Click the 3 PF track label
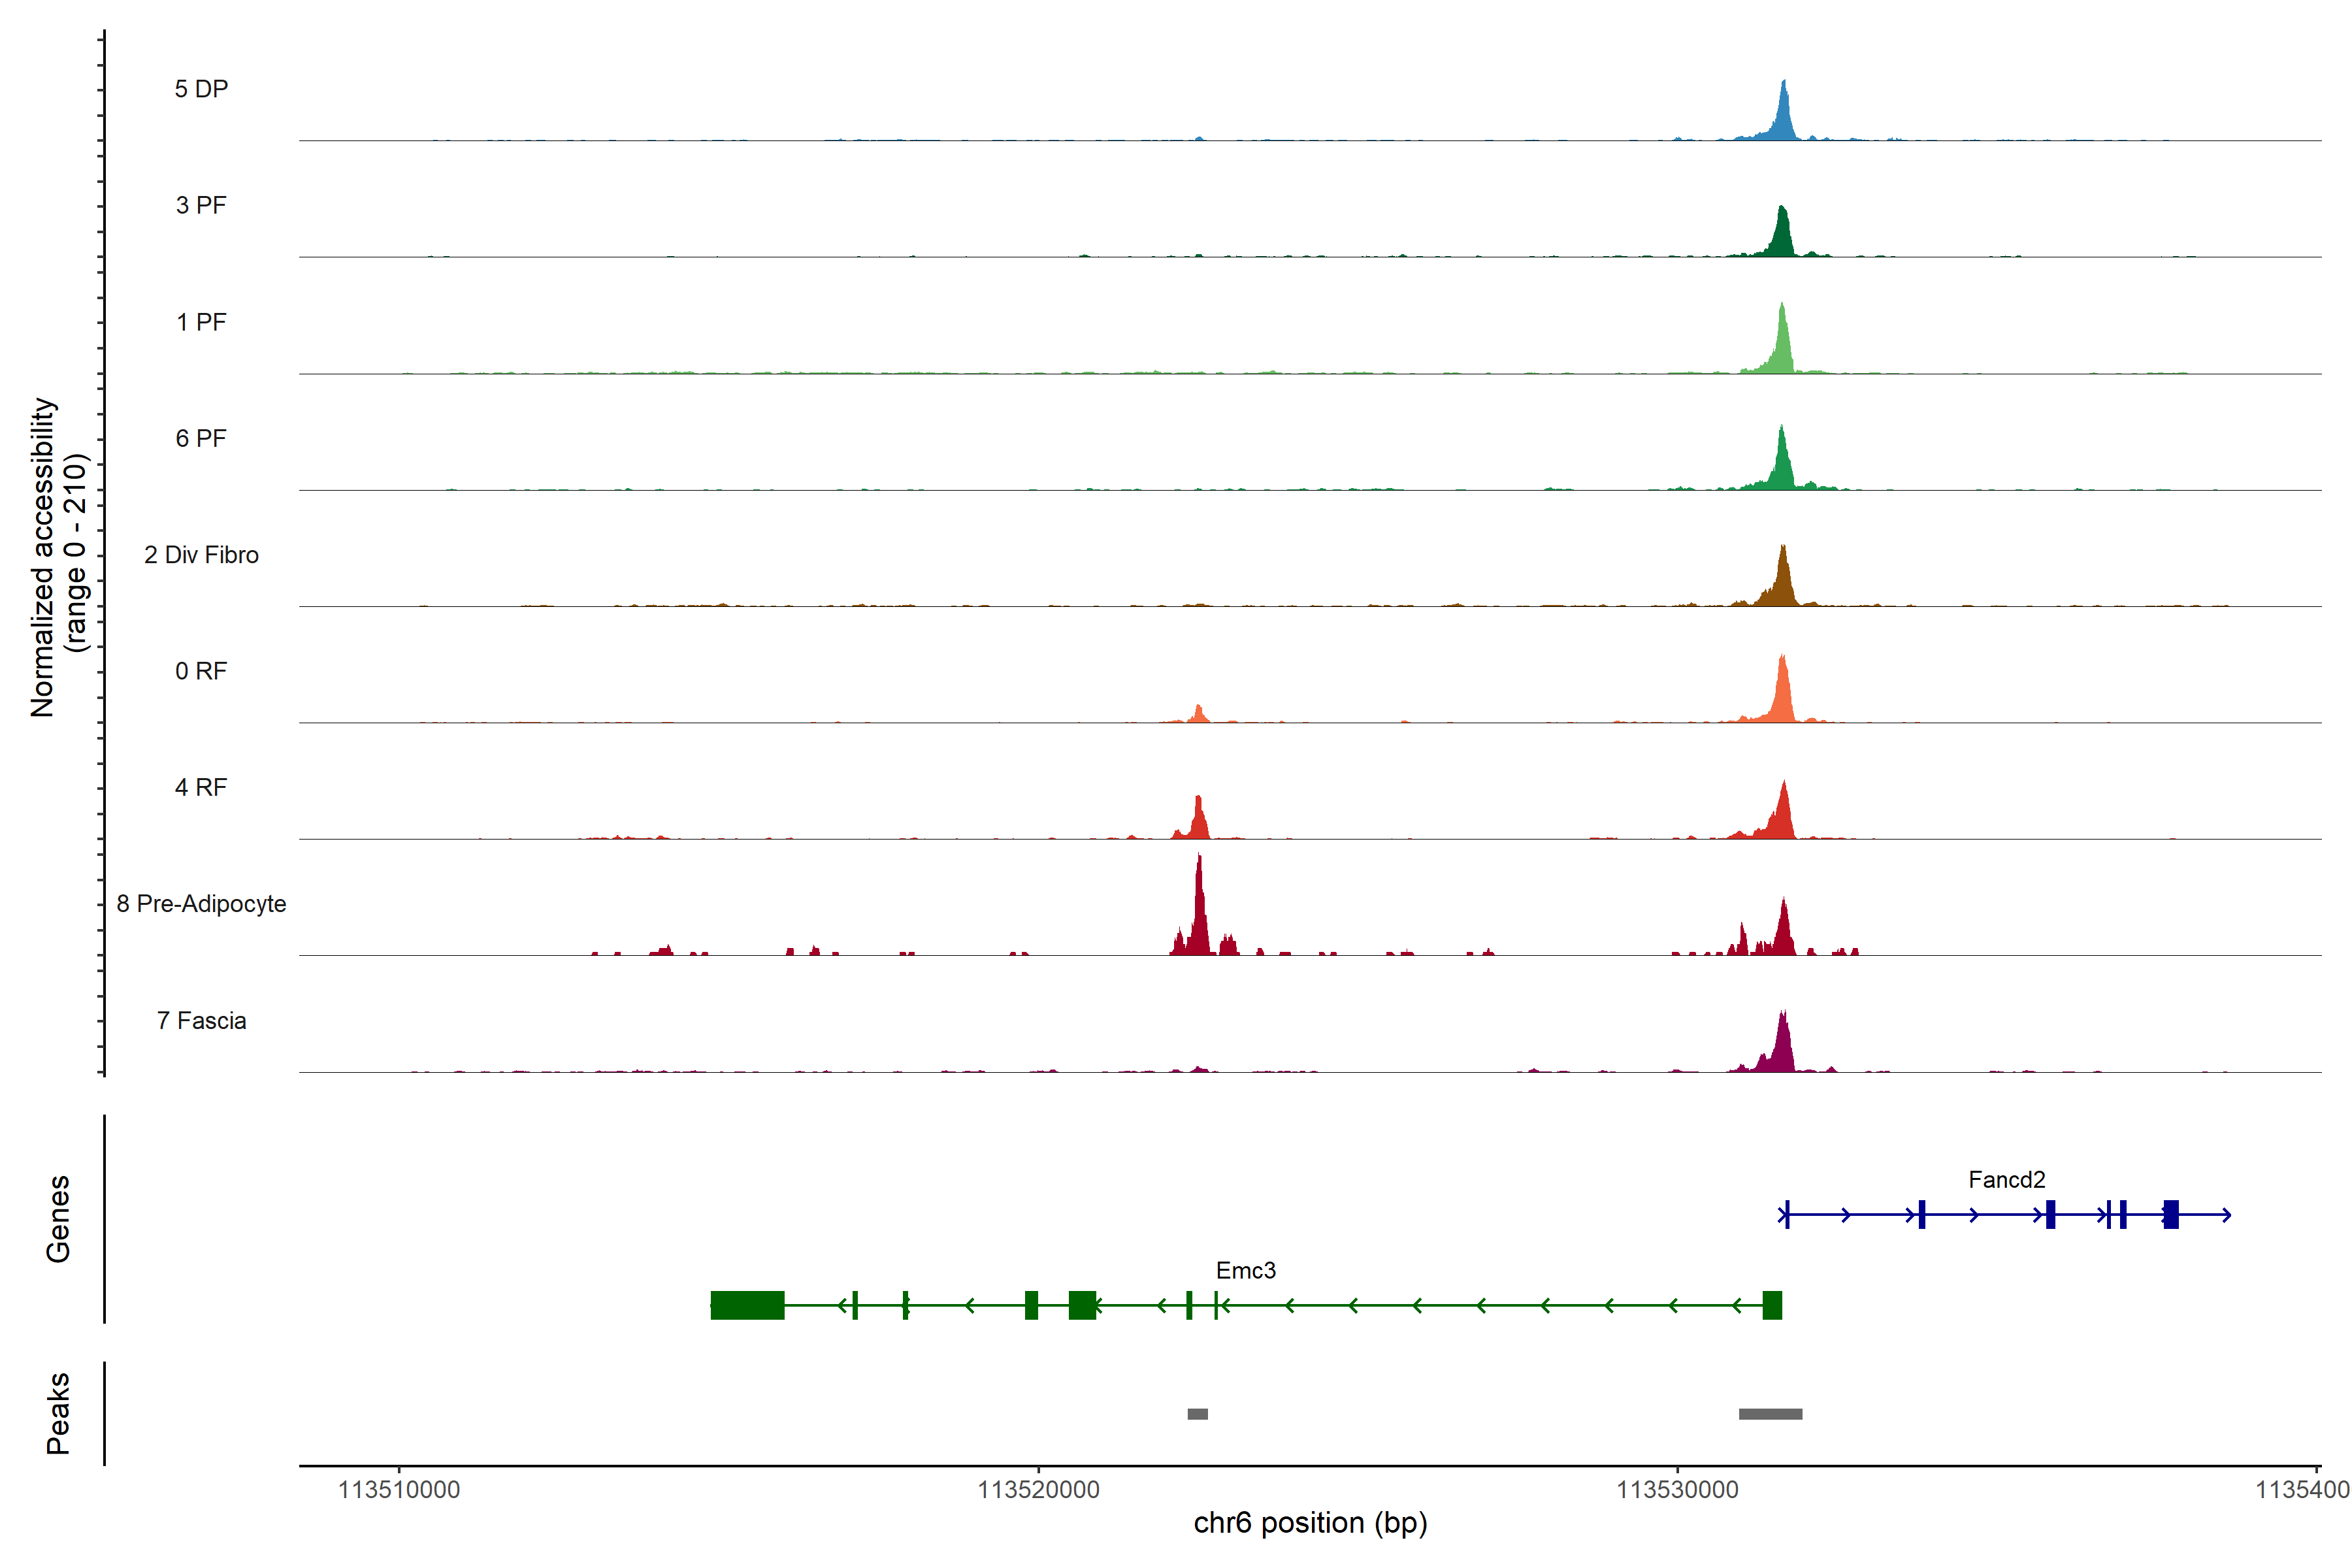Image resolution: width=2352 pixels, height=1568 pixels. pyautogui.click(x=201, y=205)
